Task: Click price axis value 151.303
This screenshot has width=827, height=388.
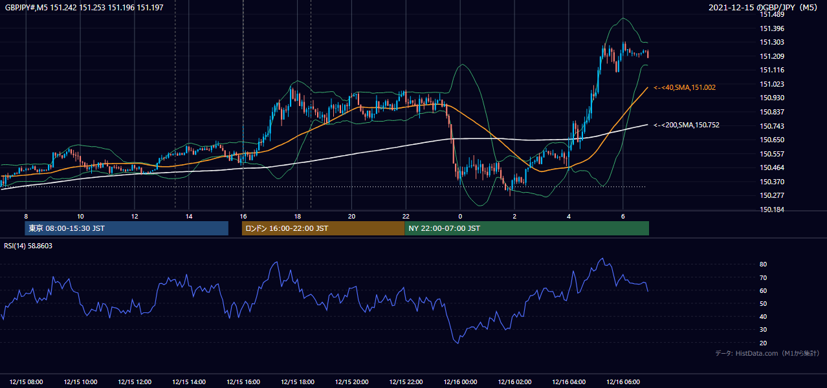Action: [772, 43]
